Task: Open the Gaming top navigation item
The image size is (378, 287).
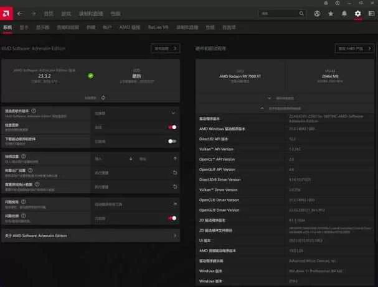Action: point(66,14)
